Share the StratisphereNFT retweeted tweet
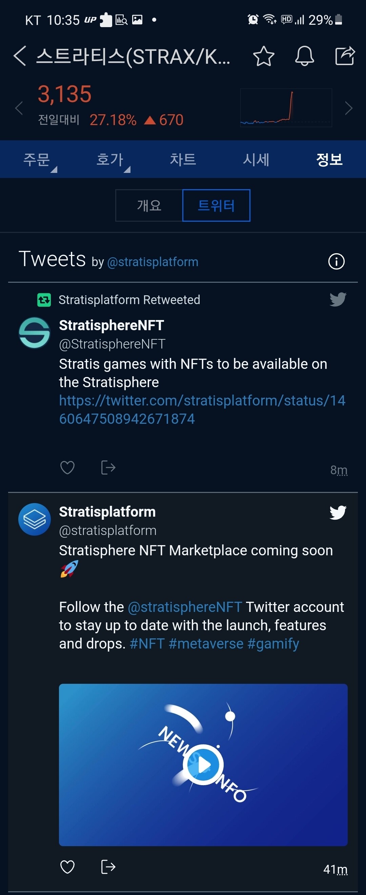The height and width of the screenshot is (895, 366). (x=108, y=467)
